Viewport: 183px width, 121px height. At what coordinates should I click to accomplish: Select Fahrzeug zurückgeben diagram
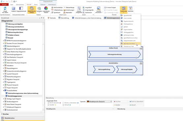pyautogui.click(x=15, y=24)
